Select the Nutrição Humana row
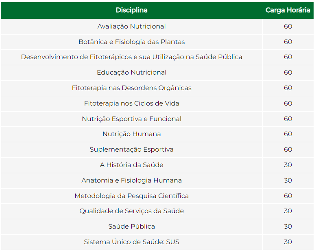 157,134
